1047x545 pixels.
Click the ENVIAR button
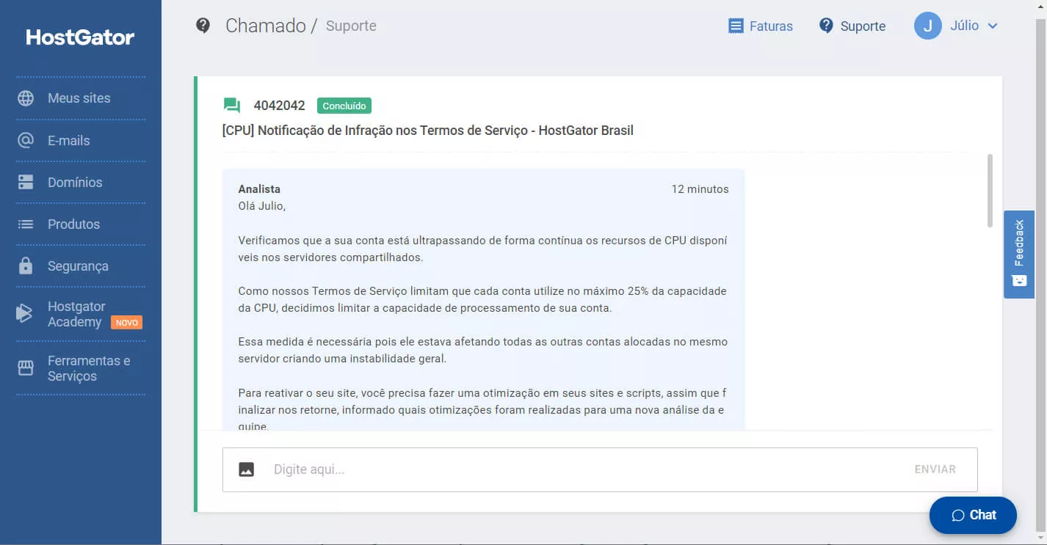pos(935,469)
